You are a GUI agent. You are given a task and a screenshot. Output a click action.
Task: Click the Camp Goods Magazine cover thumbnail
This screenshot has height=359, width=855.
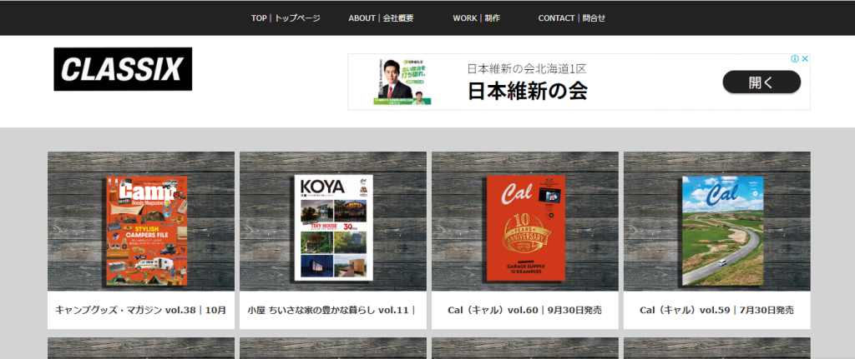pyautogui.click(x=141, y=227)
